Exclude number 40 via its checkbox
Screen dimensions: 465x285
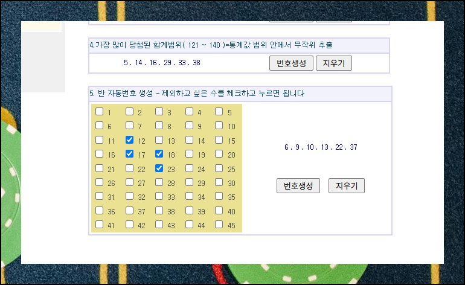[x=219, y=211]
